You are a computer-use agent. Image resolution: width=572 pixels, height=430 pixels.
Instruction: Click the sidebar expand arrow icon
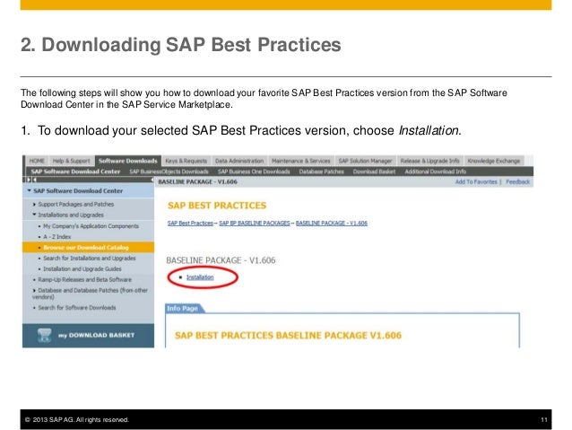tap(30, 180)
